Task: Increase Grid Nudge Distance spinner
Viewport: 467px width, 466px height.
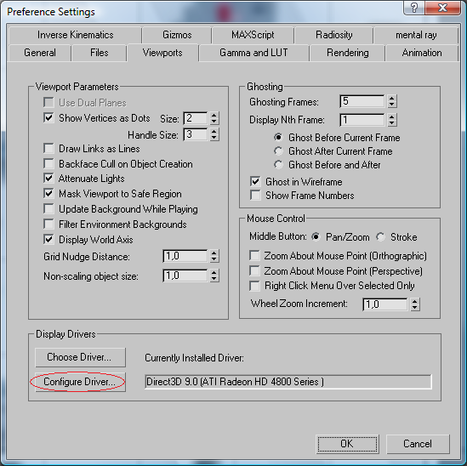Action: (x=214, y=253)
